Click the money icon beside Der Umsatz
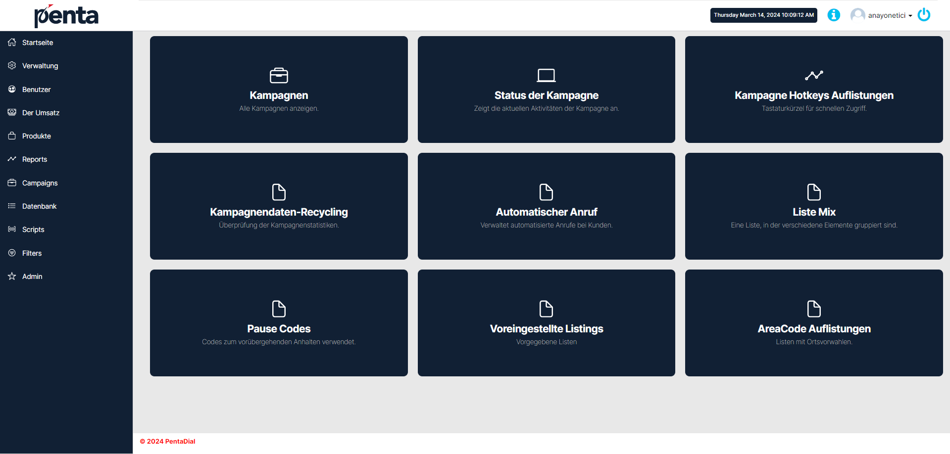 [x=12, y=113]
